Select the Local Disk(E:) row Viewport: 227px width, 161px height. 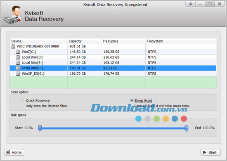click(x=113, y=63)
